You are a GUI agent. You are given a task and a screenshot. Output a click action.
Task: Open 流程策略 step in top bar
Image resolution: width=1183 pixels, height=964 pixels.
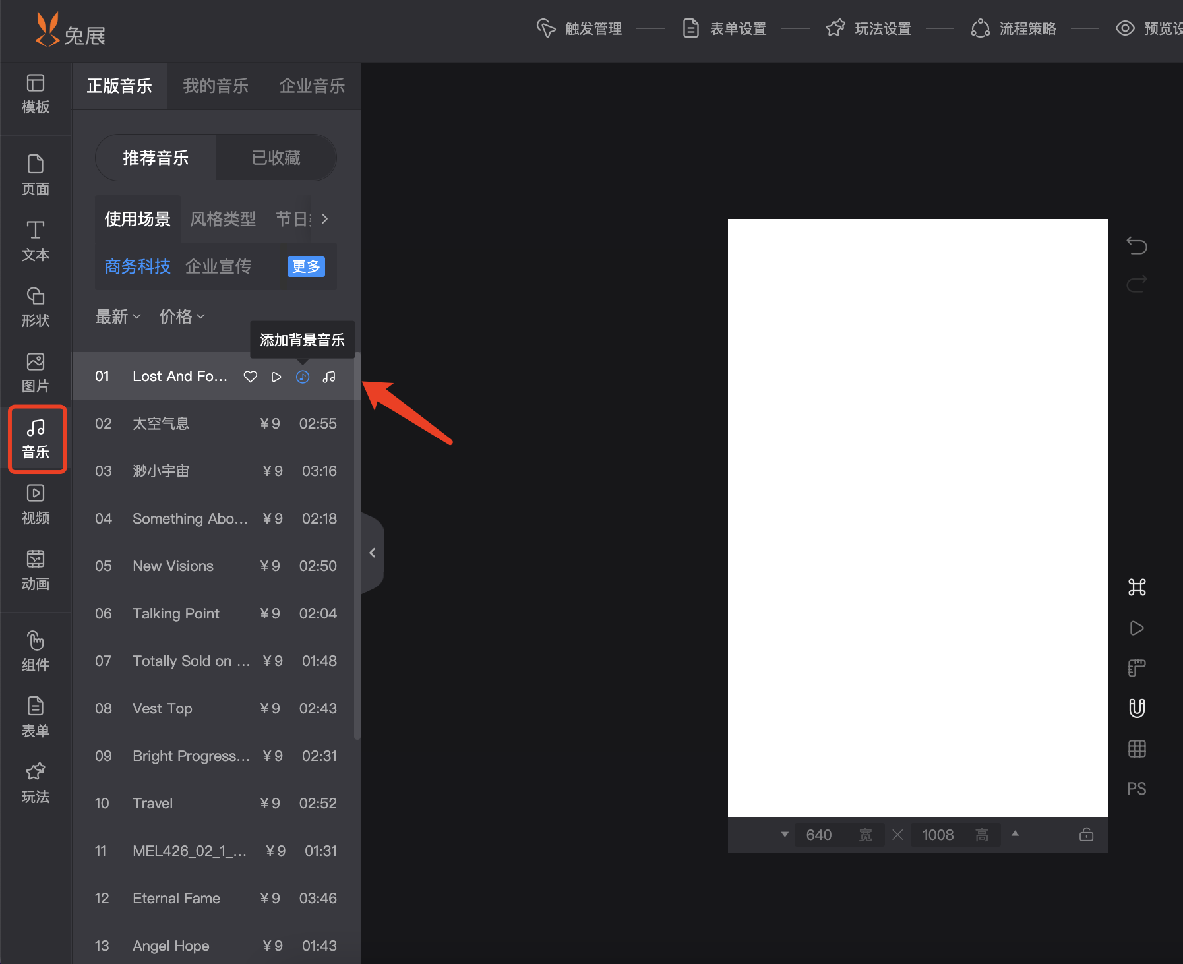(1014, 28)
